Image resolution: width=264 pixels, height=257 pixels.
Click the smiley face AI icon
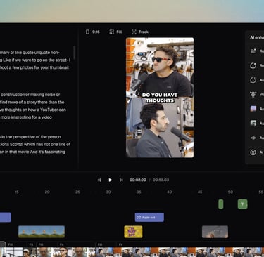[x=253, y=152]
